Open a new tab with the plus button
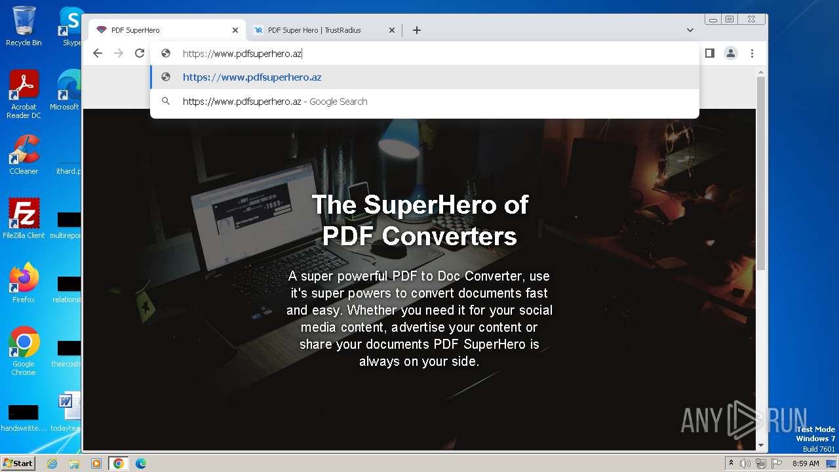 416,30
